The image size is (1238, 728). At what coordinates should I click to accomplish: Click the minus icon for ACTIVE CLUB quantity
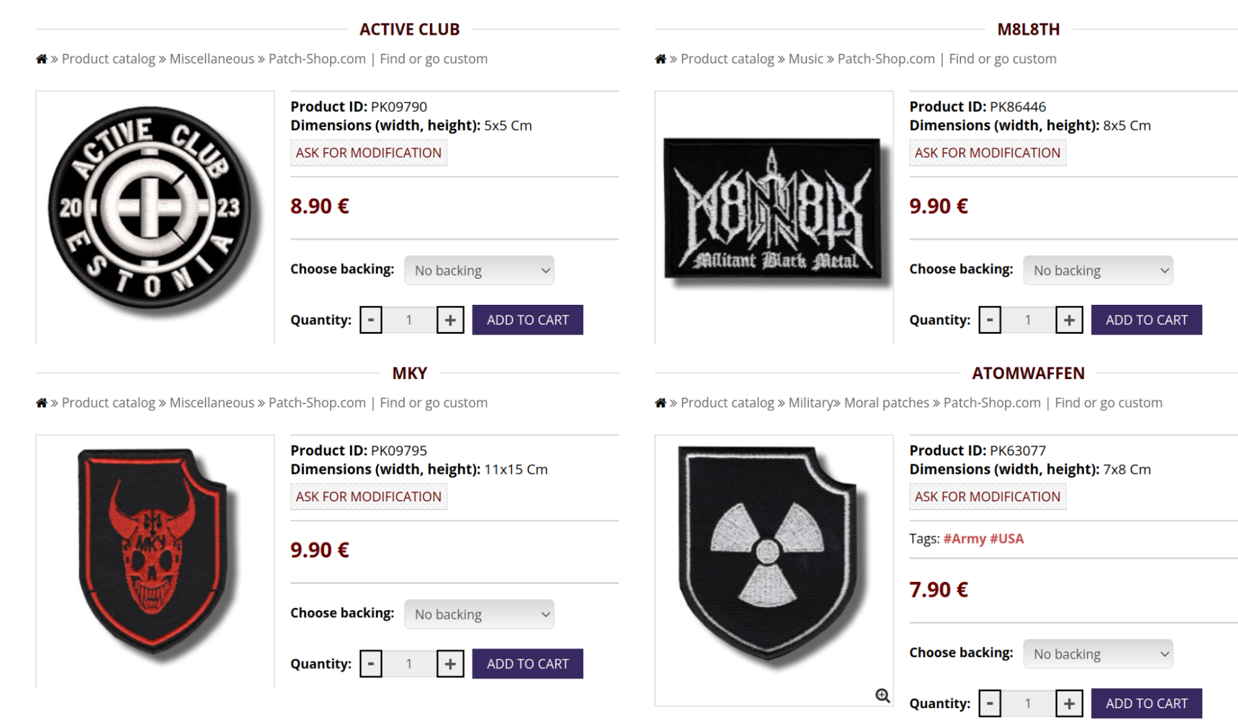(x=370, y=320)
